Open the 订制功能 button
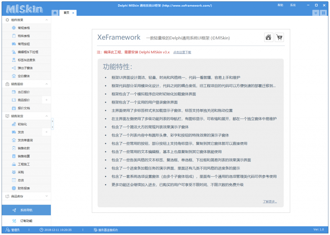 pos(26,221)
